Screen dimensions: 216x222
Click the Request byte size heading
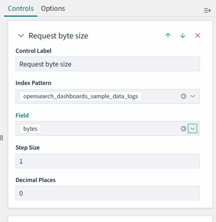(58, 36)
